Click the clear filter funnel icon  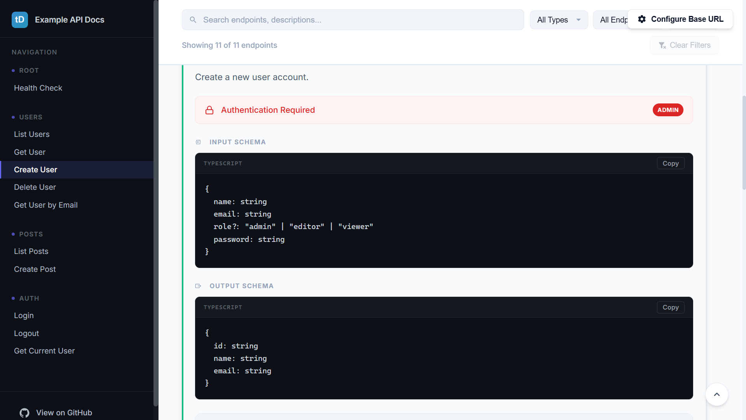pyautogui.click(x=662, y=45)
